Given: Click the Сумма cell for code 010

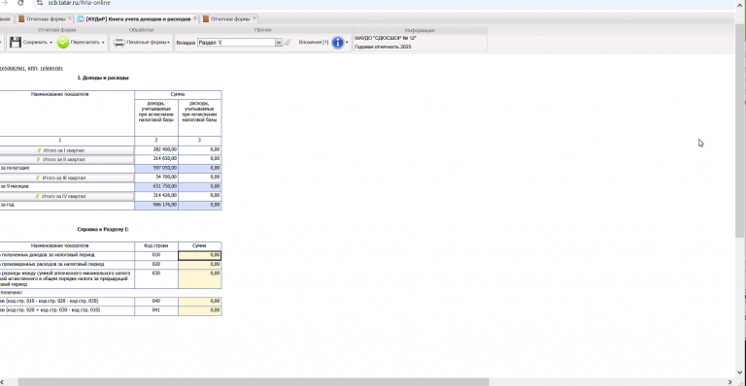Looking at the screenshot, I should (x=200, y=255).
